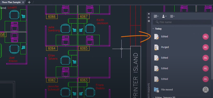Select the chair beside Jennifer Schmidt
Screen dimensions: 213x98
tap(65, 92)
